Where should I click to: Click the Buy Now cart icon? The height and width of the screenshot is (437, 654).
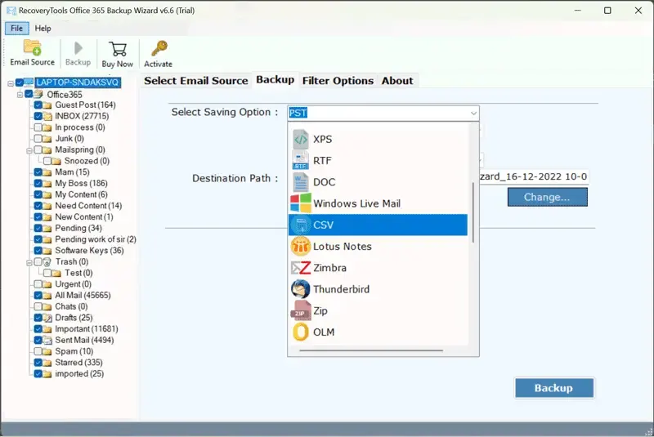[x=117, y=49]
